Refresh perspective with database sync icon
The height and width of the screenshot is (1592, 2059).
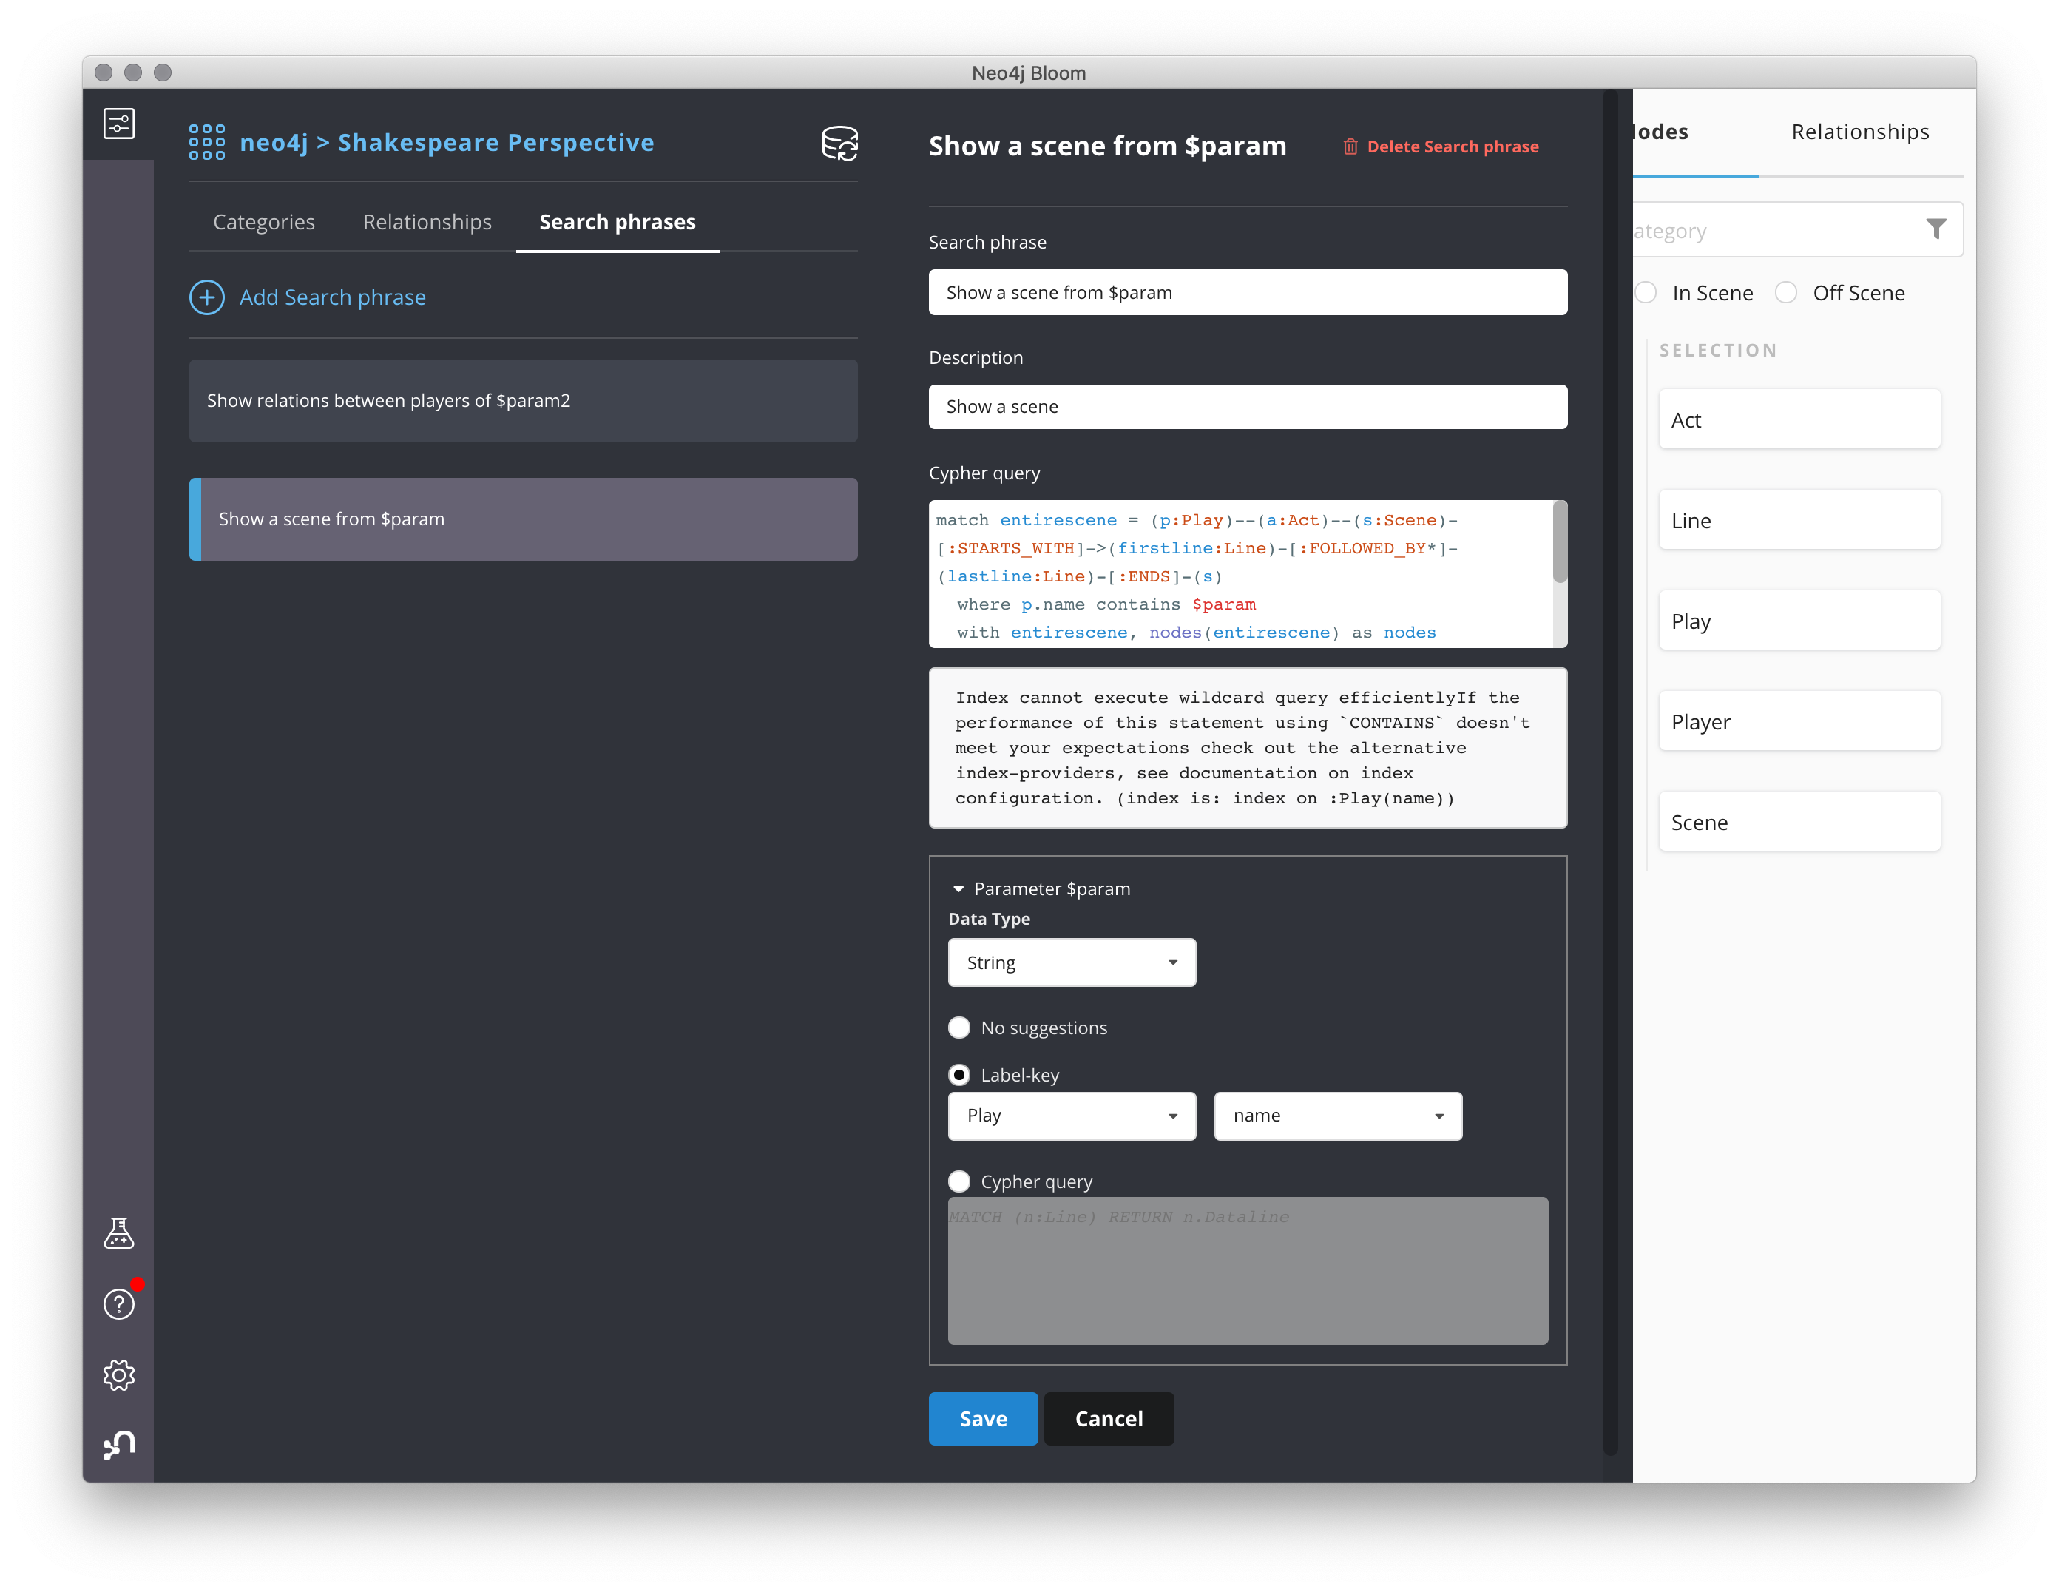click(839, 144)
